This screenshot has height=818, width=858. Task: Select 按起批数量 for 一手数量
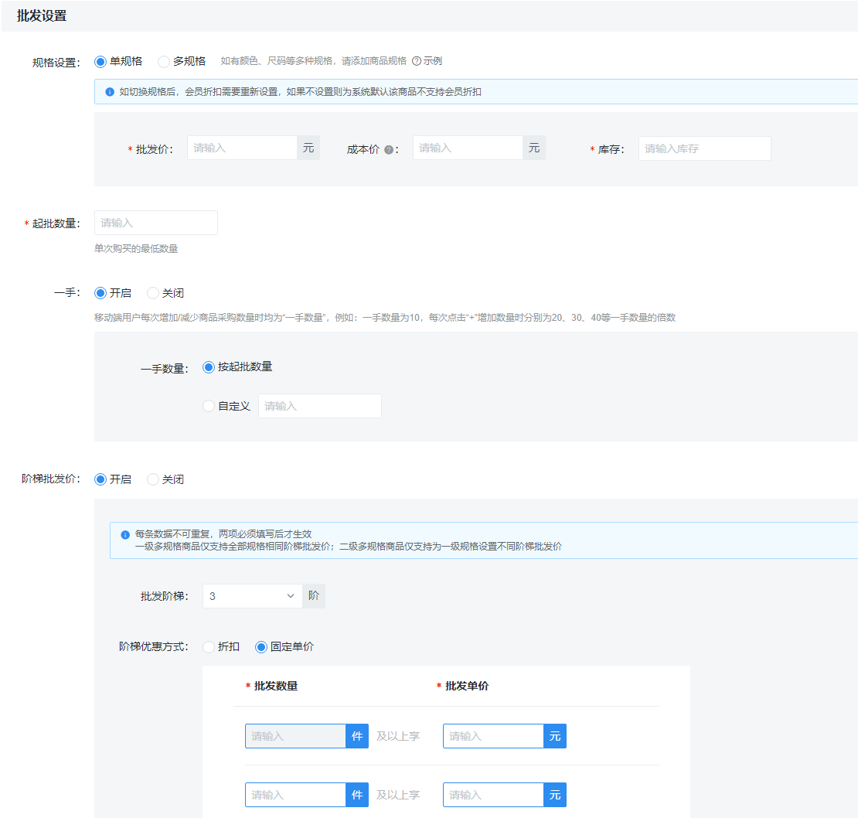point(208,366)
